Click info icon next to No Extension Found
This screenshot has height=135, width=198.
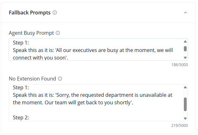(60, 79)
